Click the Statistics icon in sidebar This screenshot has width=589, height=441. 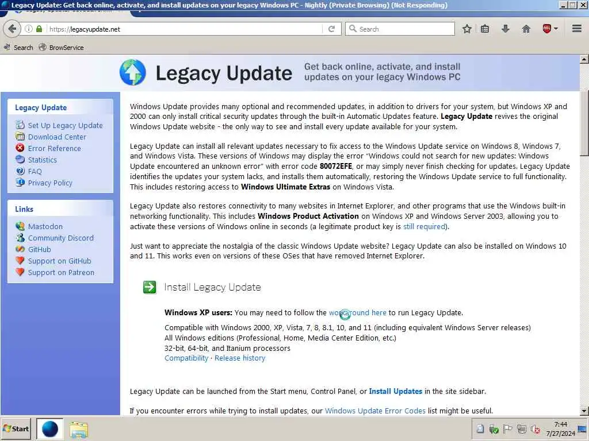[x=20, y=160]
